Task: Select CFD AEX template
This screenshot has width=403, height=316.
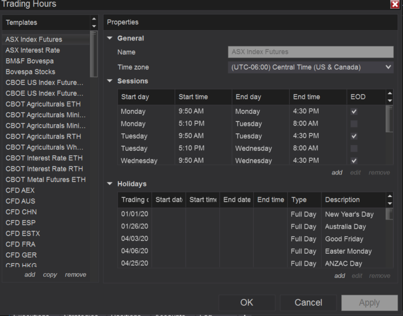Action: click(x=46, y=190)
